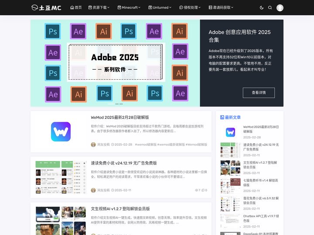Click the 2025-02-28 date on WeMod post
Image resolution: width=314 pixels, height=235 pixels.
[123, 144]
